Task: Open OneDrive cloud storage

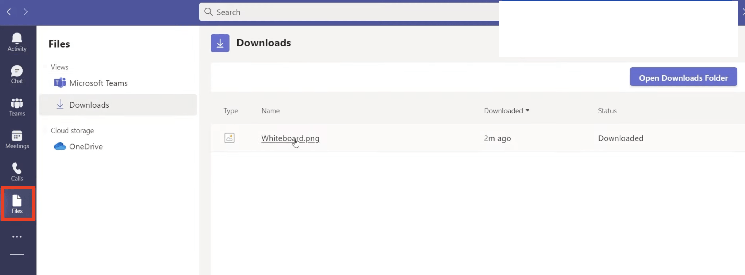Action: pos(118,146)
